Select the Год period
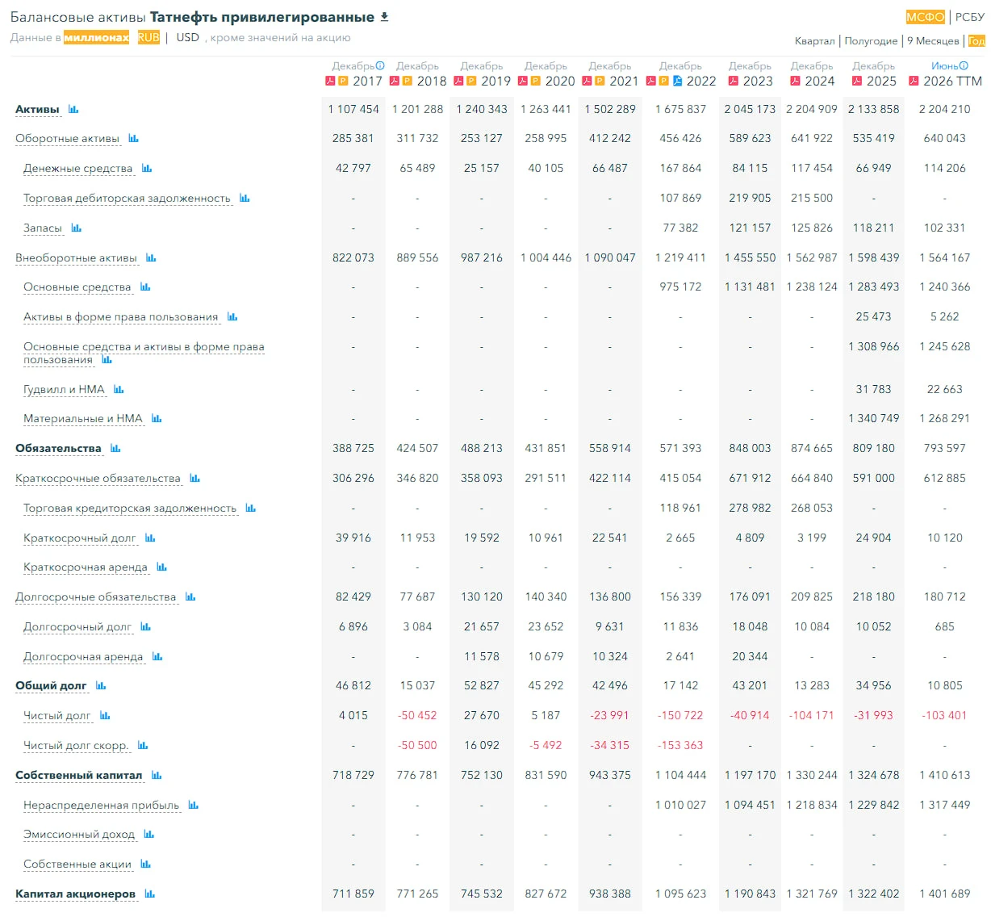The image size is (991, 921). pos(976,40)
